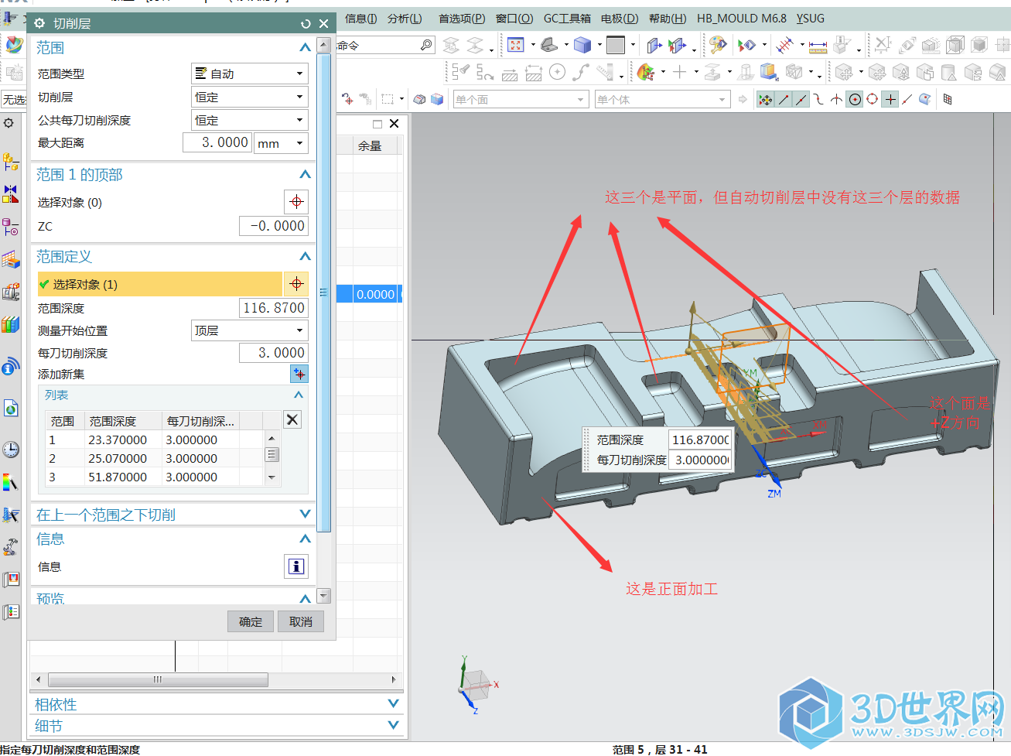Screen dimensions: 1011x756
Task: Open the 公共每刀切削深度 dropdown
Action: coord(249,120)
